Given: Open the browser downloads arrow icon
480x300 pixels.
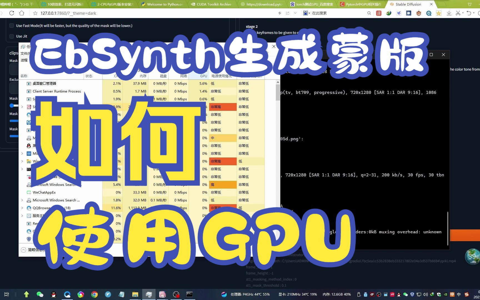Looking at the screenshot, I should click(x=449, y=13).
